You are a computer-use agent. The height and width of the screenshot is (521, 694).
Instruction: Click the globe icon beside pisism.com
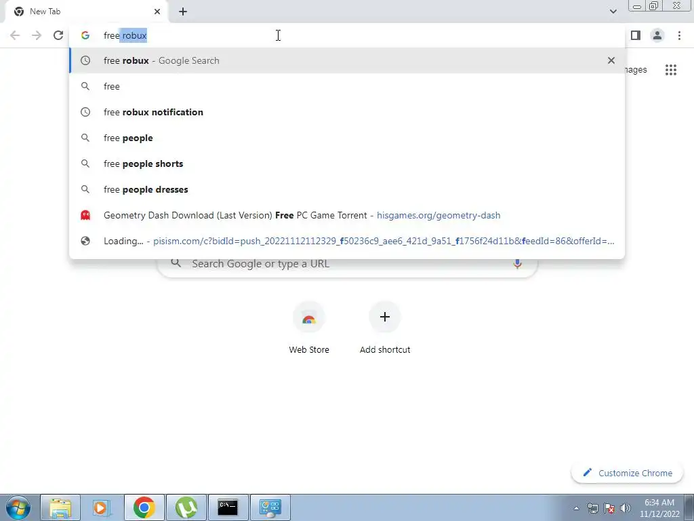(85, 241)
